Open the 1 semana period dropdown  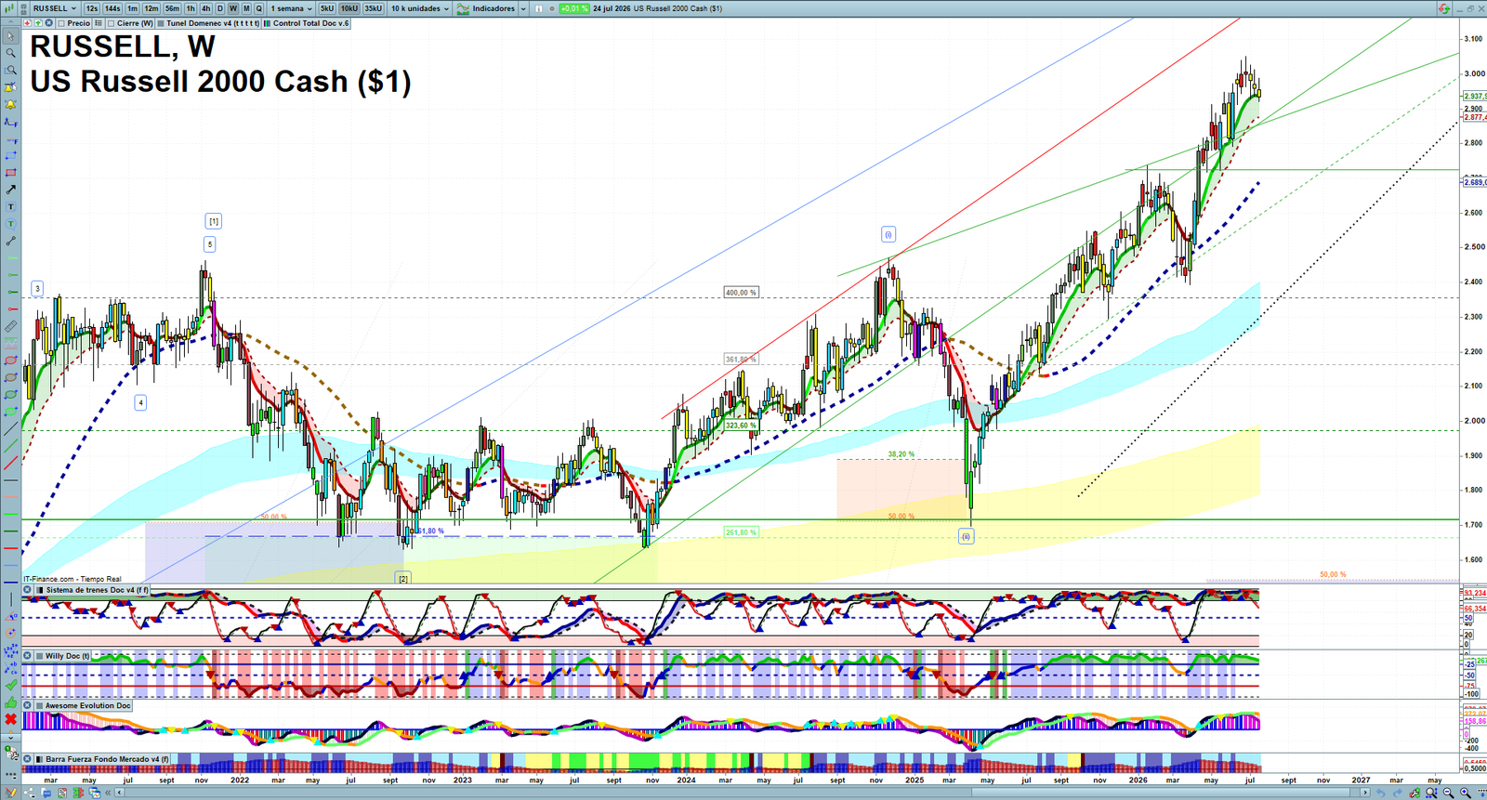pyautogui.click(x=291, y=8)
